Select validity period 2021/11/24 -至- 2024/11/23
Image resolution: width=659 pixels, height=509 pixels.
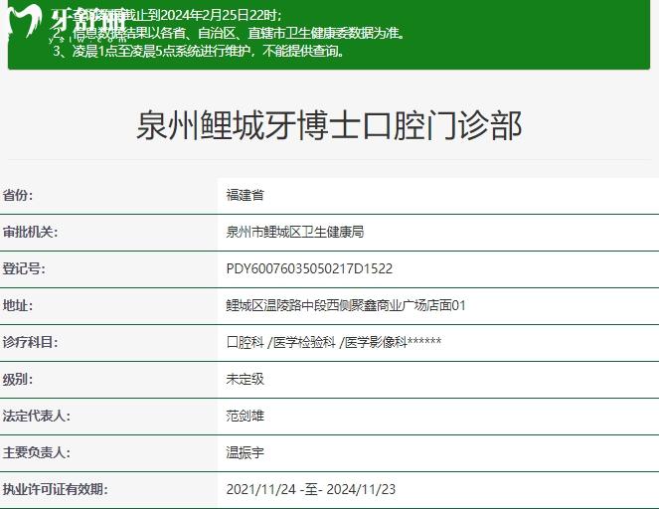(x=311, y=489)
